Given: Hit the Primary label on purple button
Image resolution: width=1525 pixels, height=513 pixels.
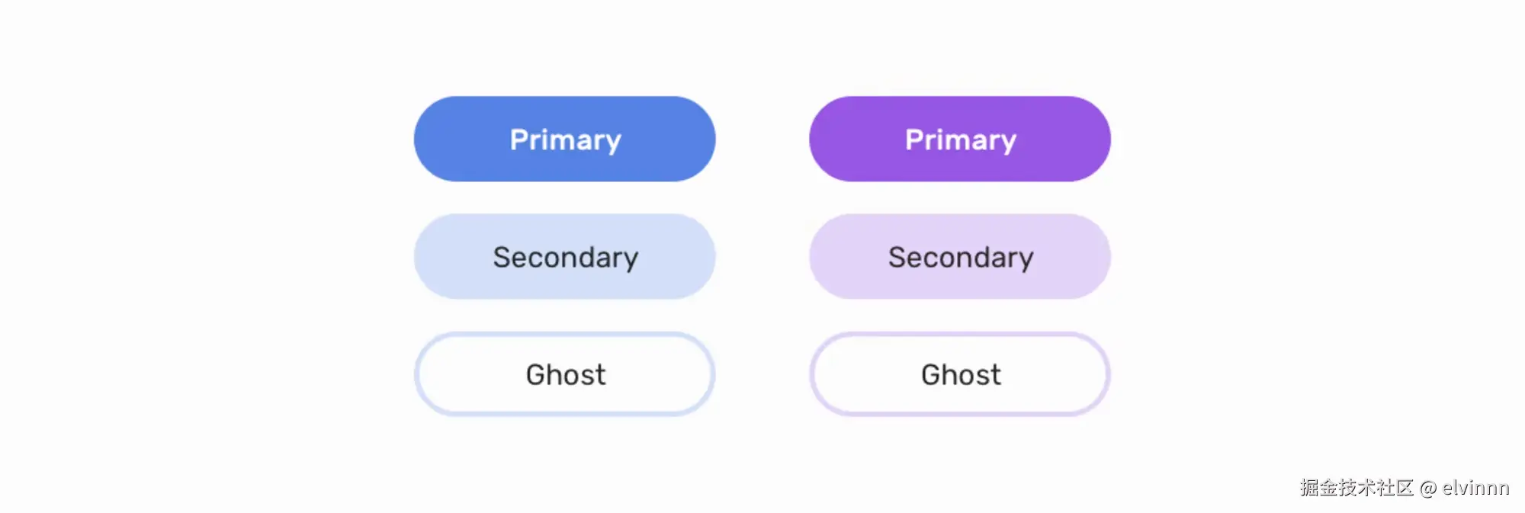Looking at the screenshot, I should tap(960, 140).
